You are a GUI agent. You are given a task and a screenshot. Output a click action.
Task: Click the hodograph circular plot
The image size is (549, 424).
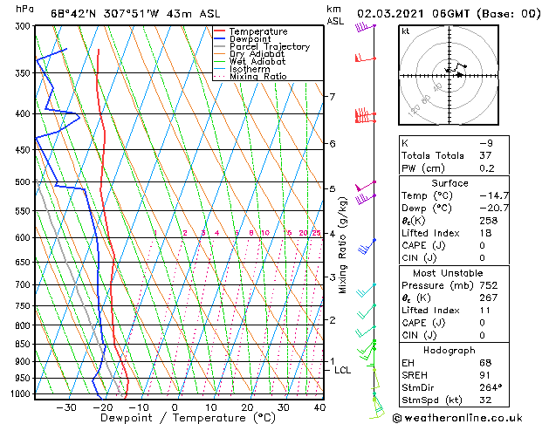(x=449, y=75)
